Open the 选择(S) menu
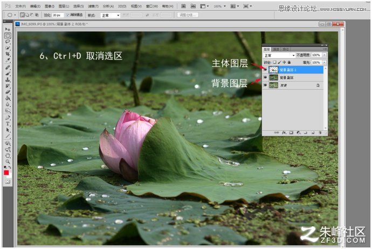Image resolution: width=372 pixels, height=249 pixels. point(78,6)
